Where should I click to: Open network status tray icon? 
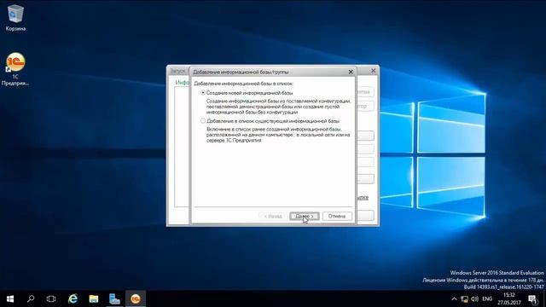pos(464,299)
